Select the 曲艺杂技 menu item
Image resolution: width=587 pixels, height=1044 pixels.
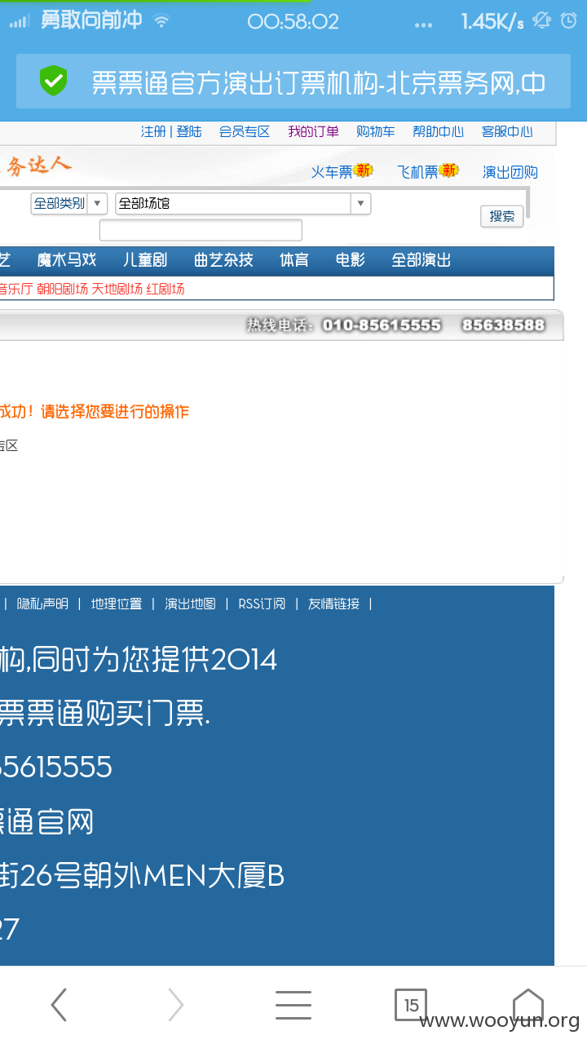pos(223,260)
